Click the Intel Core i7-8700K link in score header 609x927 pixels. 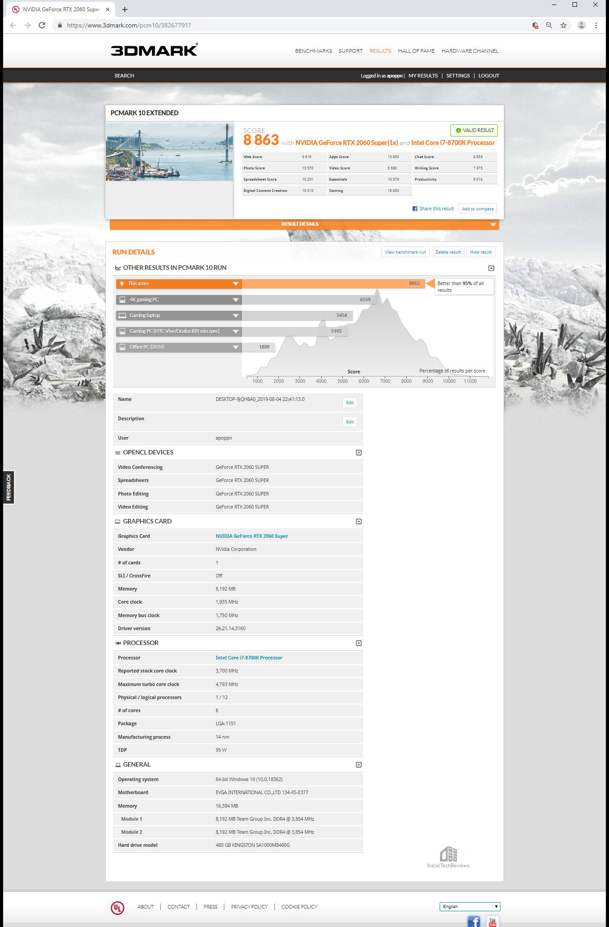click(453, 143)
